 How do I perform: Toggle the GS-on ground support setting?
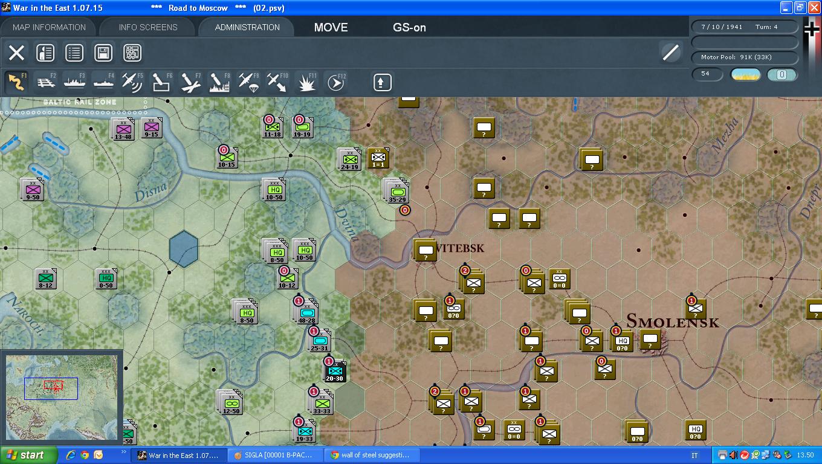pyautogui.click(x=410, y=27)
